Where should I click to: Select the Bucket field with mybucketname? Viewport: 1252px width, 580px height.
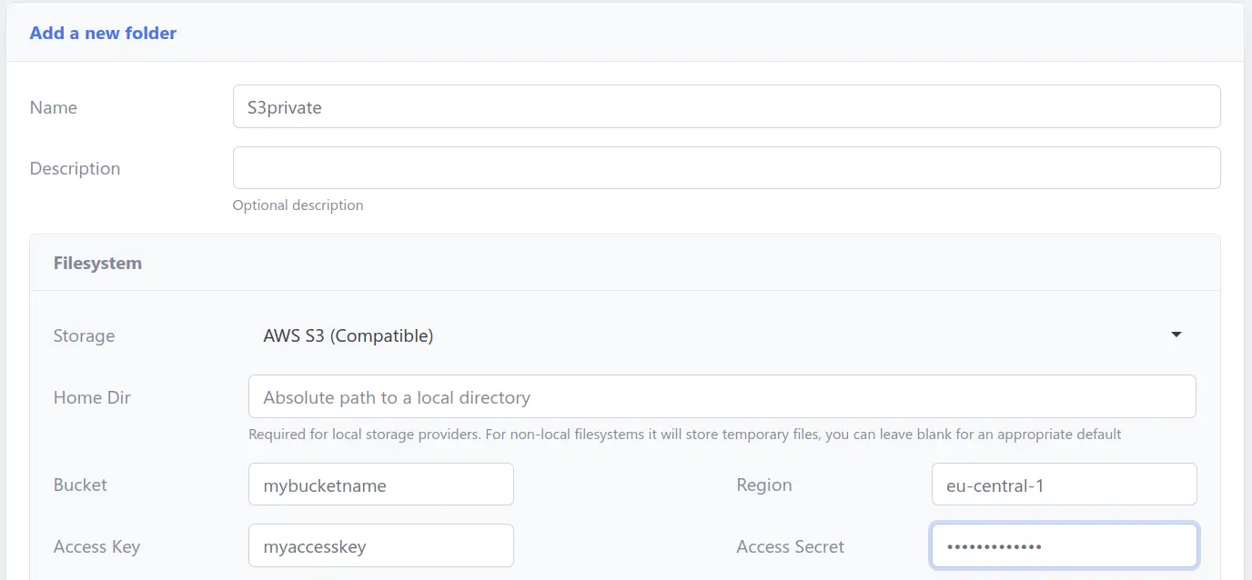381,485
